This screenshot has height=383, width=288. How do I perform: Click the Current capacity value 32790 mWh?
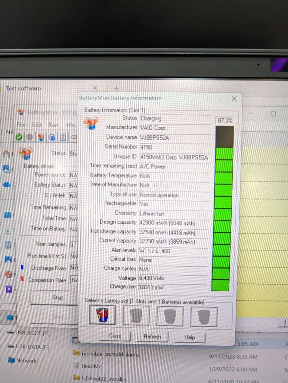pos(173,242)
